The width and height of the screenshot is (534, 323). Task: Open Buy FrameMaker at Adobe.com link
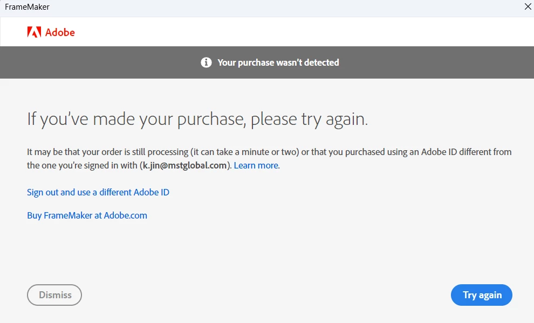tap(87, 215)
